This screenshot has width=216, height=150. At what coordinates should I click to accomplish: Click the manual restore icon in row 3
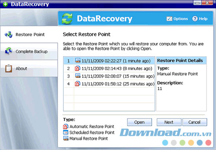tap(78, 76)
